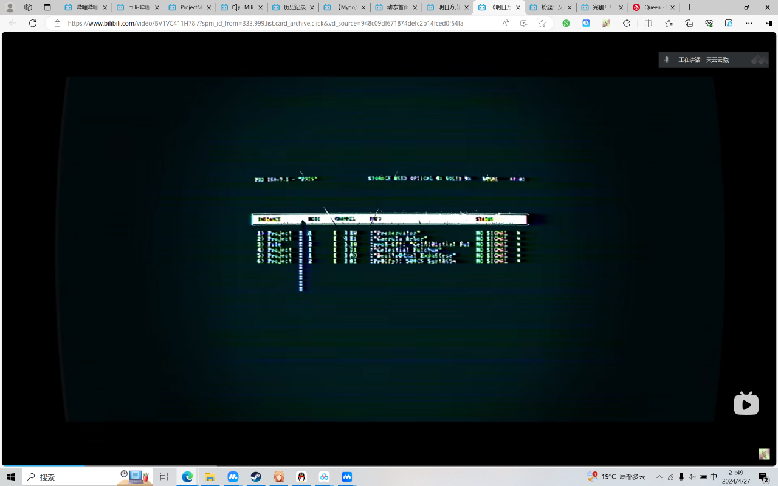Open File Explorer from taskbar
This screenshot has width=778, height=486.
pyautogui.click(x=210, y=477)
